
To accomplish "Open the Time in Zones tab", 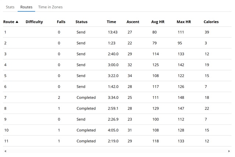I will [x=50, y=7].
